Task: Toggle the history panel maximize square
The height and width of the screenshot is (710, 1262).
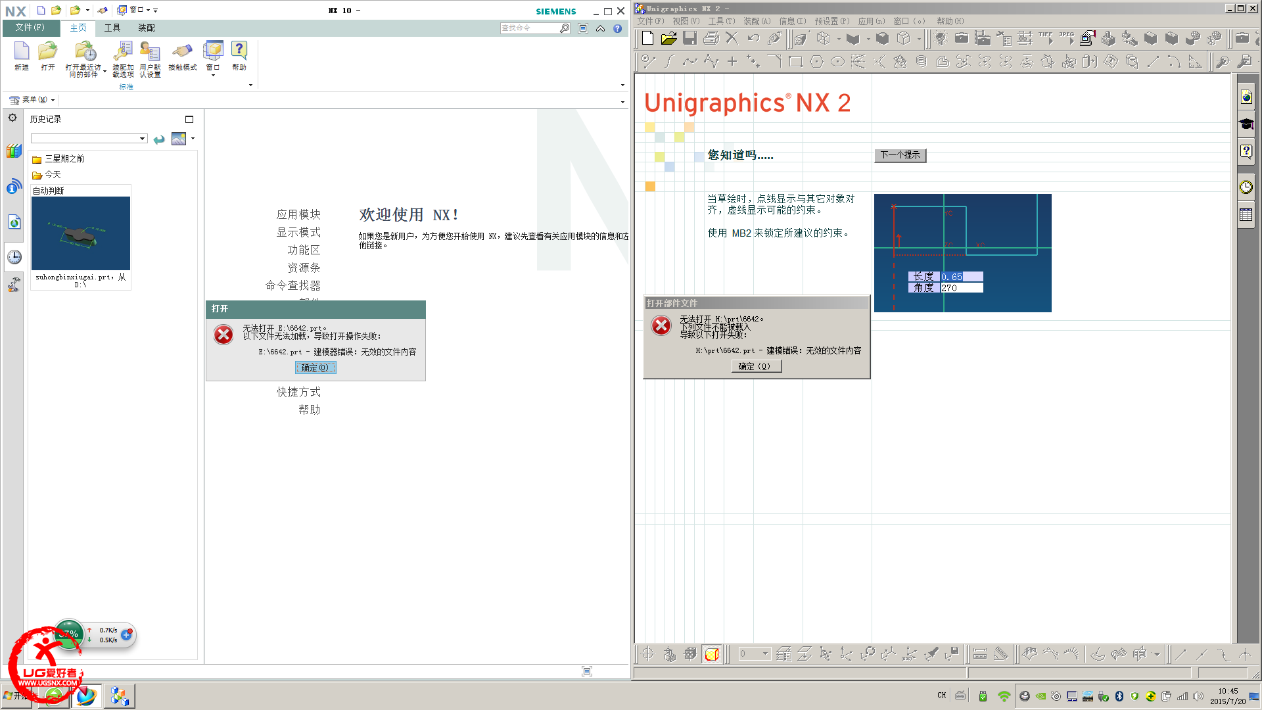Action: tap(189, 119)
